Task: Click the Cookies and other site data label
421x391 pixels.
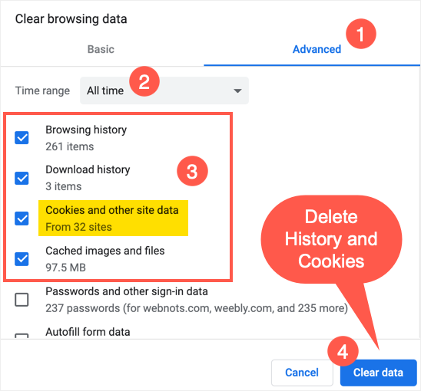Action: pos(112,210)
